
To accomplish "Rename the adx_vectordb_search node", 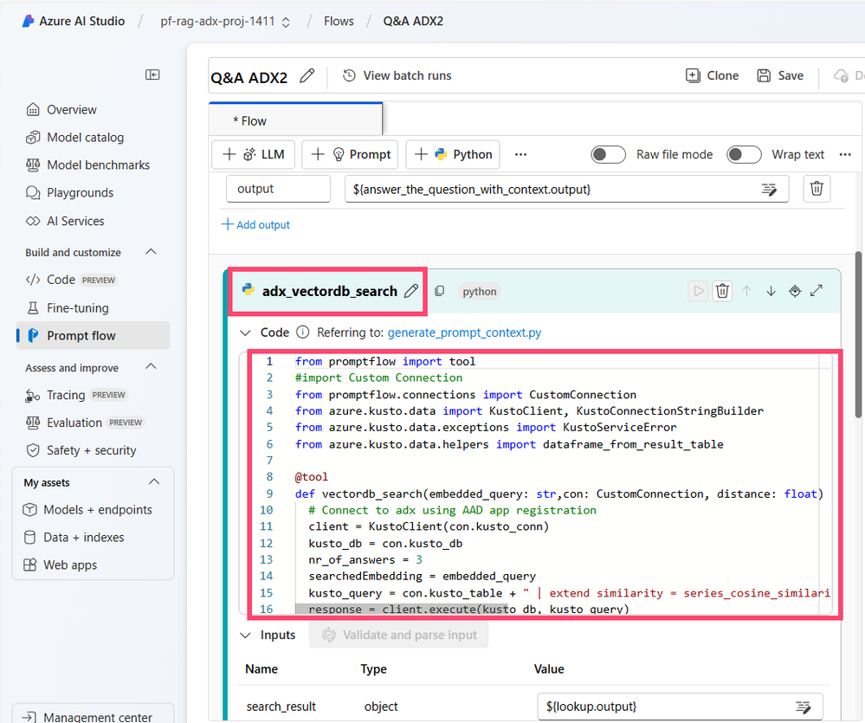I will [411, 291].
